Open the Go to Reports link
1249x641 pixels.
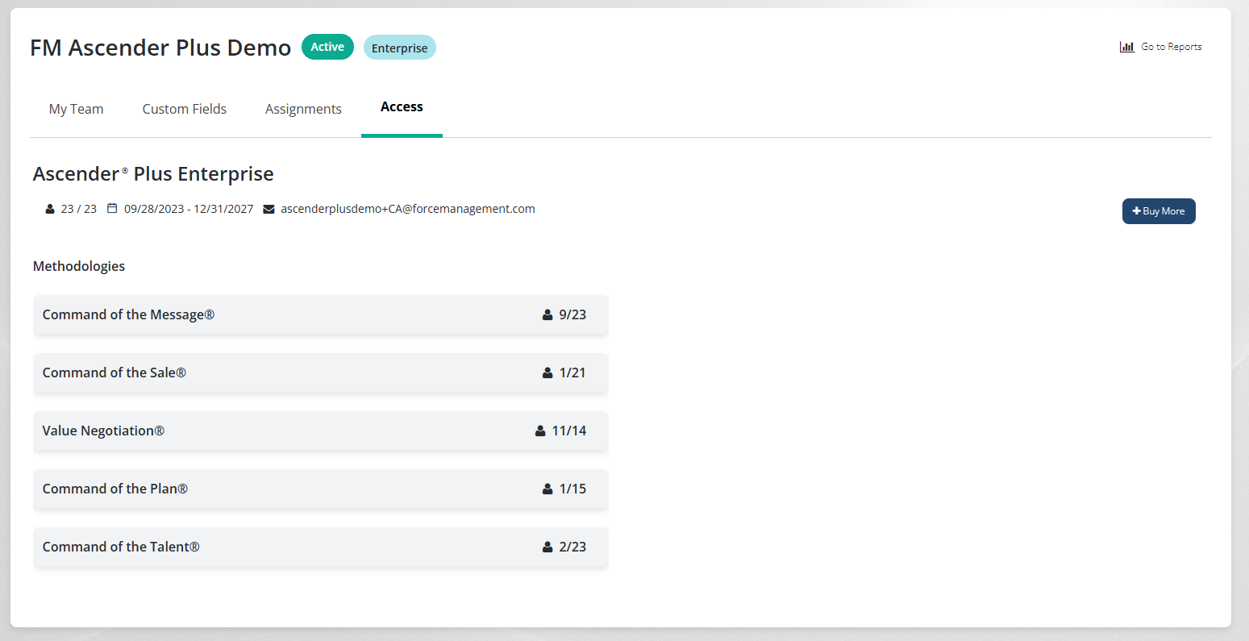tap(1171, 47)
